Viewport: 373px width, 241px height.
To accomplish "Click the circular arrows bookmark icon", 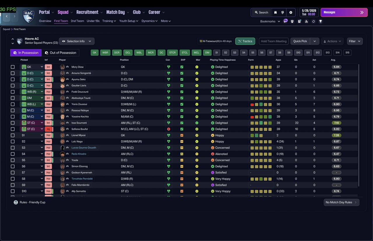I will [313, 21].
